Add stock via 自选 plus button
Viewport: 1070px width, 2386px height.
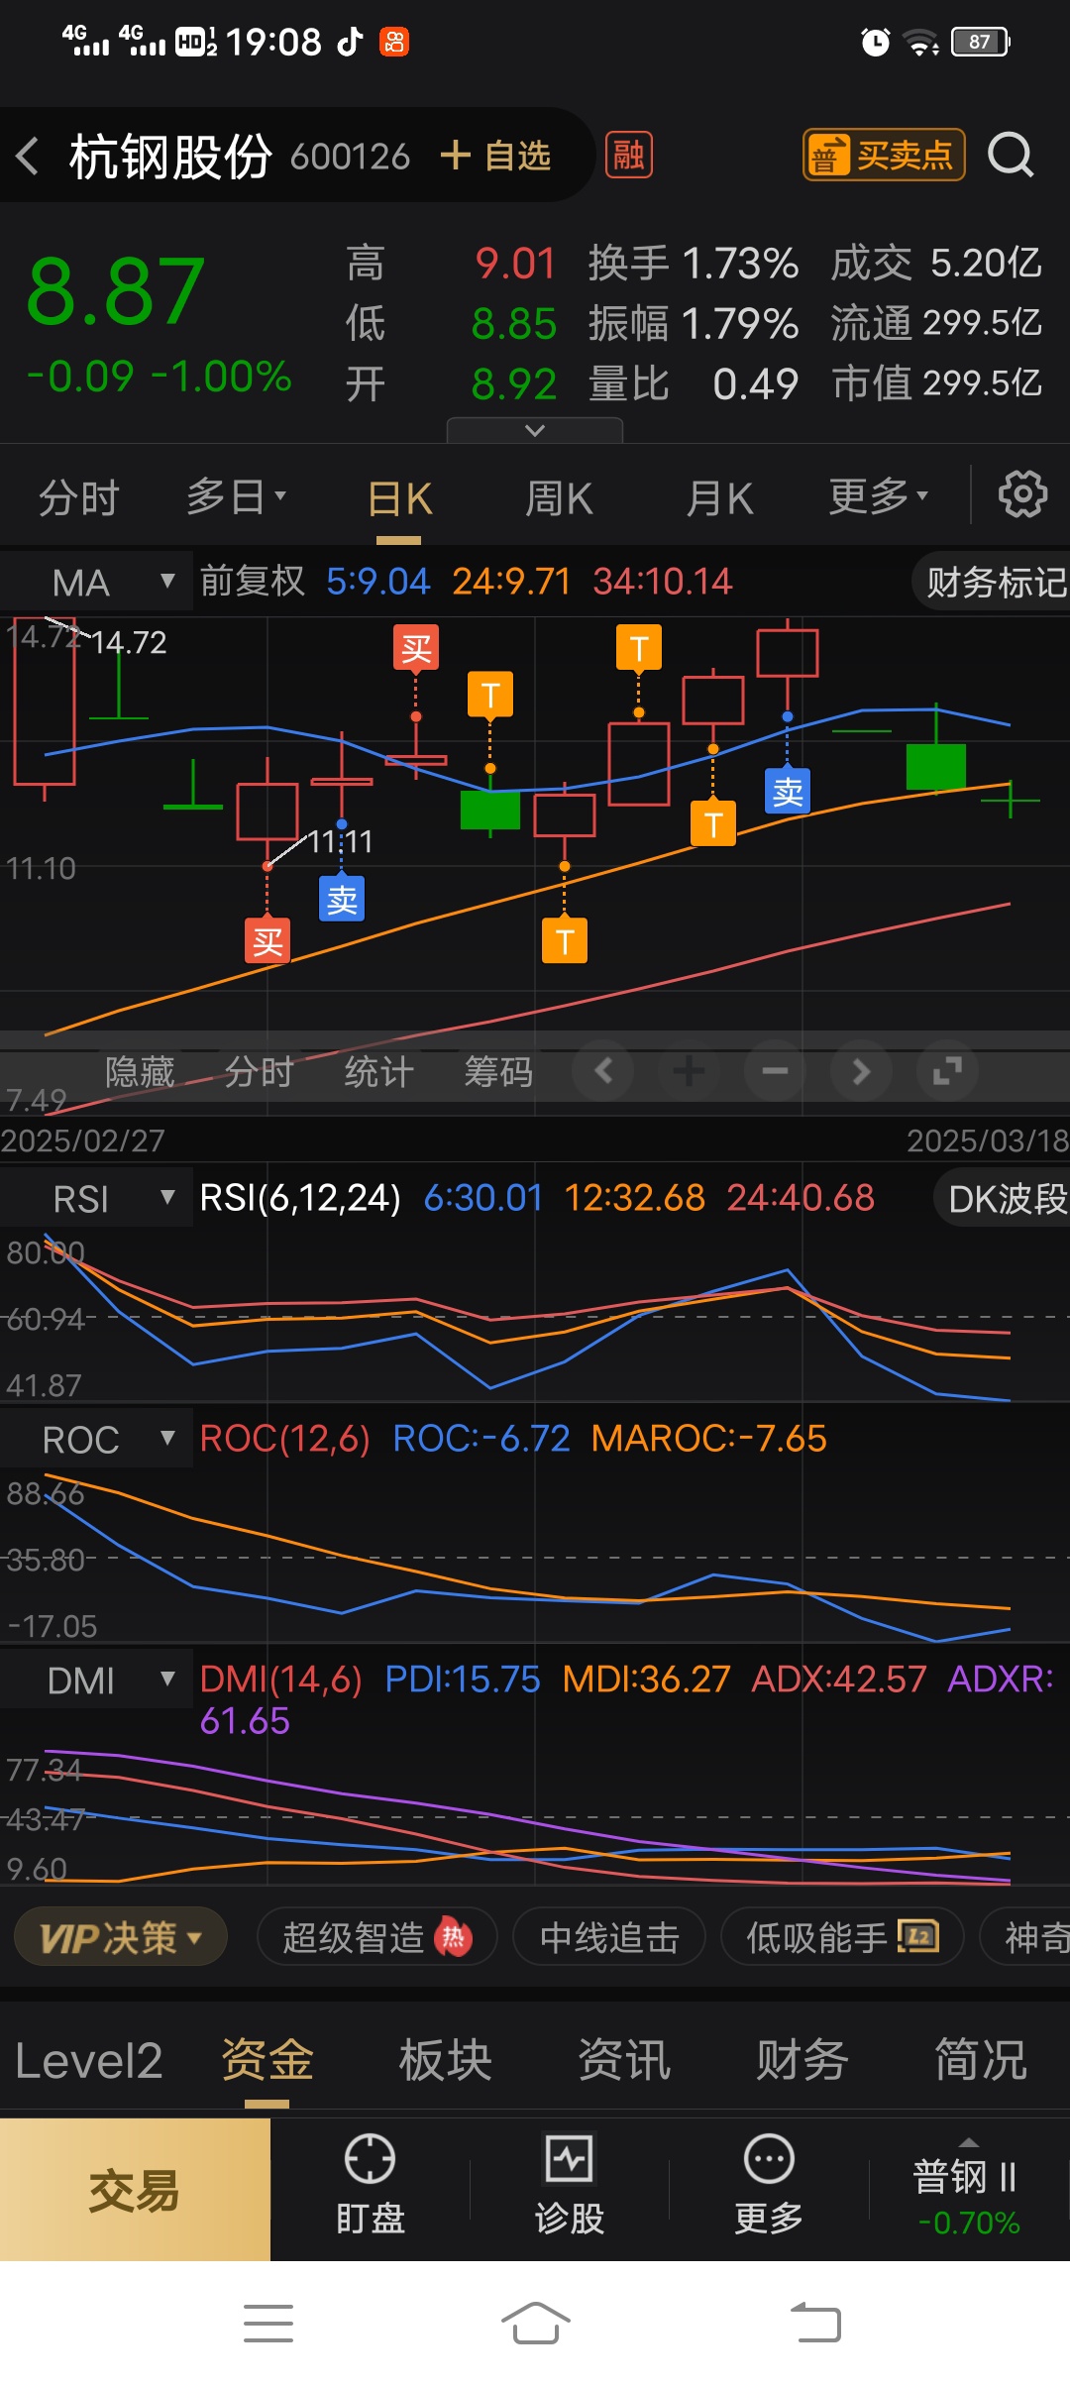(494, 156)
